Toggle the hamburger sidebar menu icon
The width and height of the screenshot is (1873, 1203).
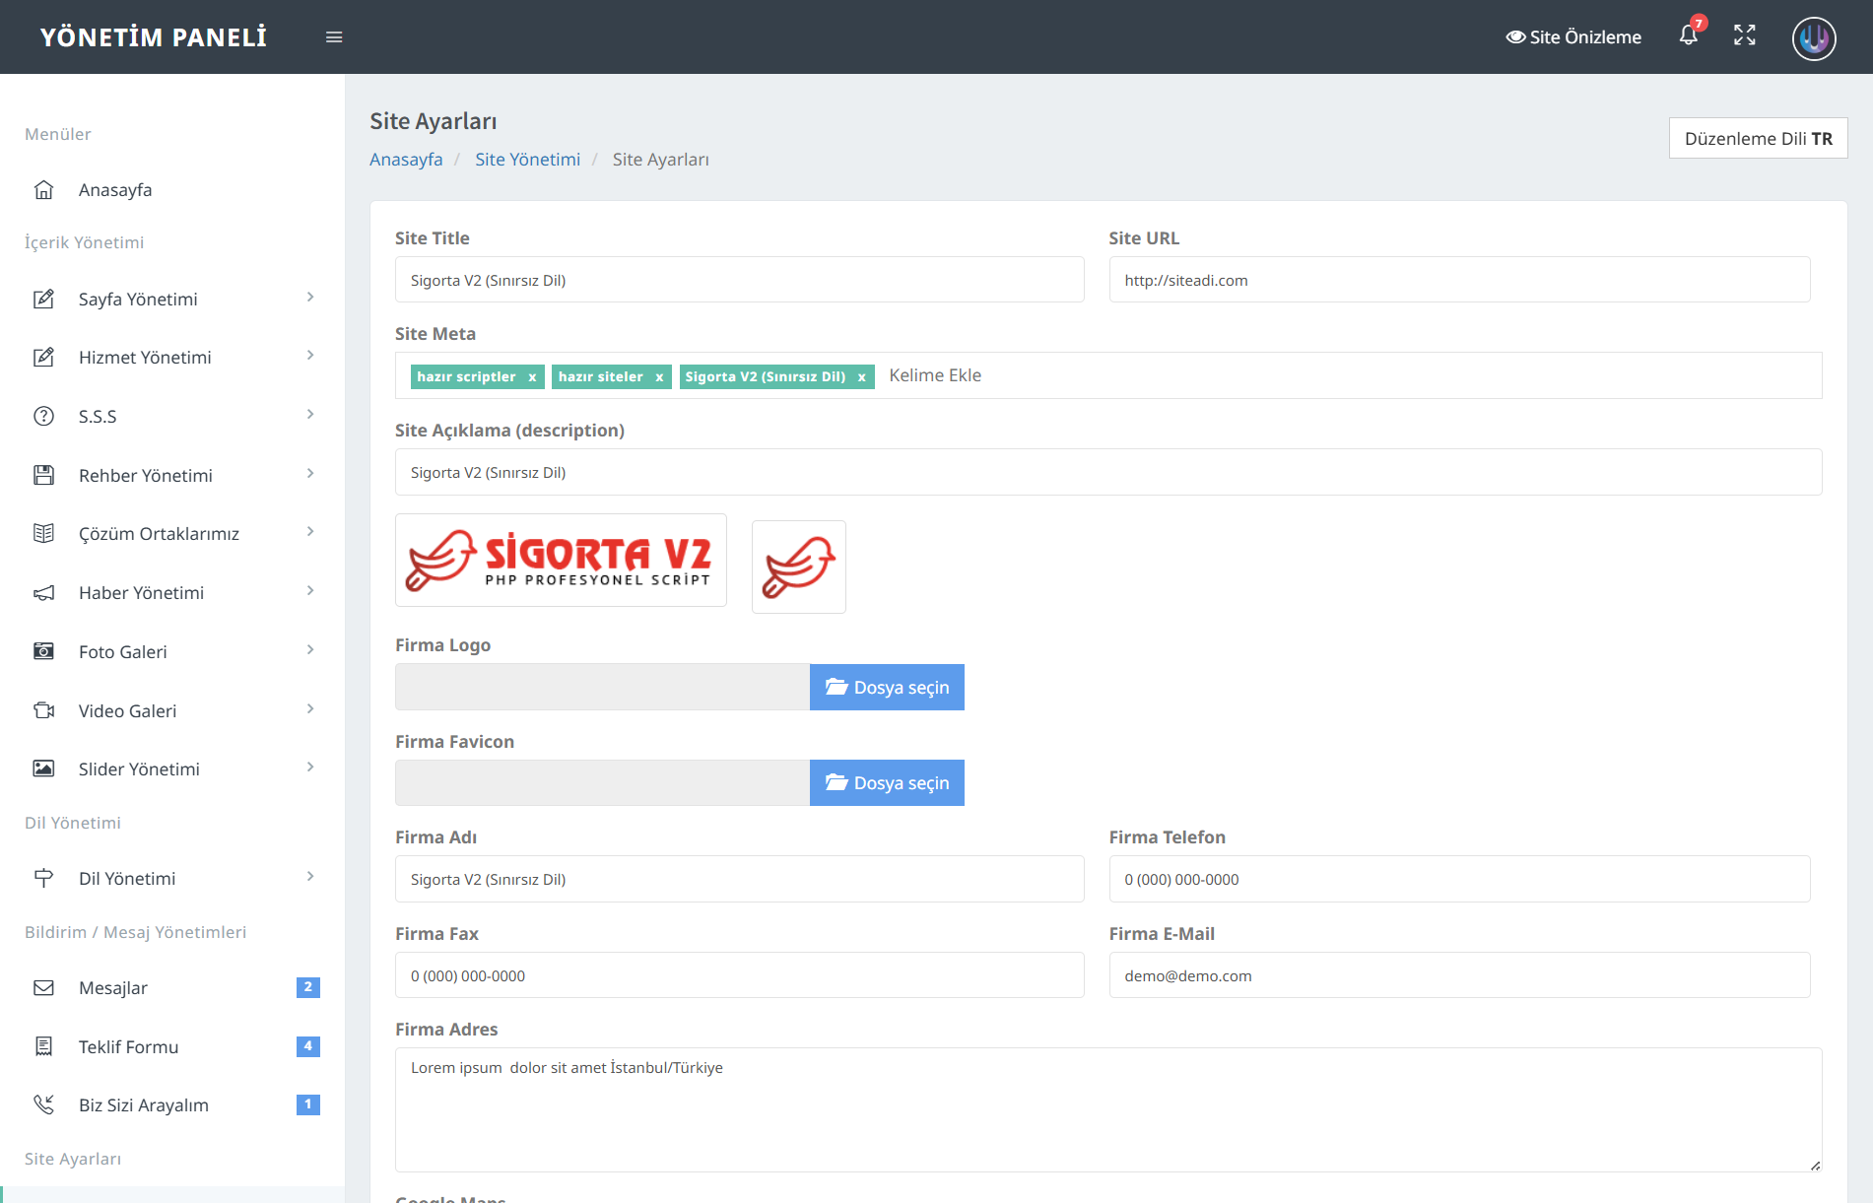click(x=334, y=37)
